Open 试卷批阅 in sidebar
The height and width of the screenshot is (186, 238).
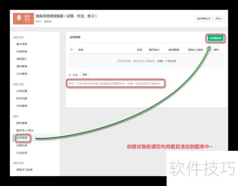[x=22, y=146]
